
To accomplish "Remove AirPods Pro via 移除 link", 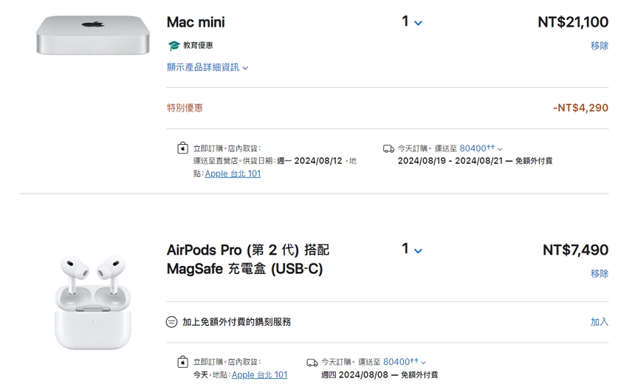I will 600,274.
